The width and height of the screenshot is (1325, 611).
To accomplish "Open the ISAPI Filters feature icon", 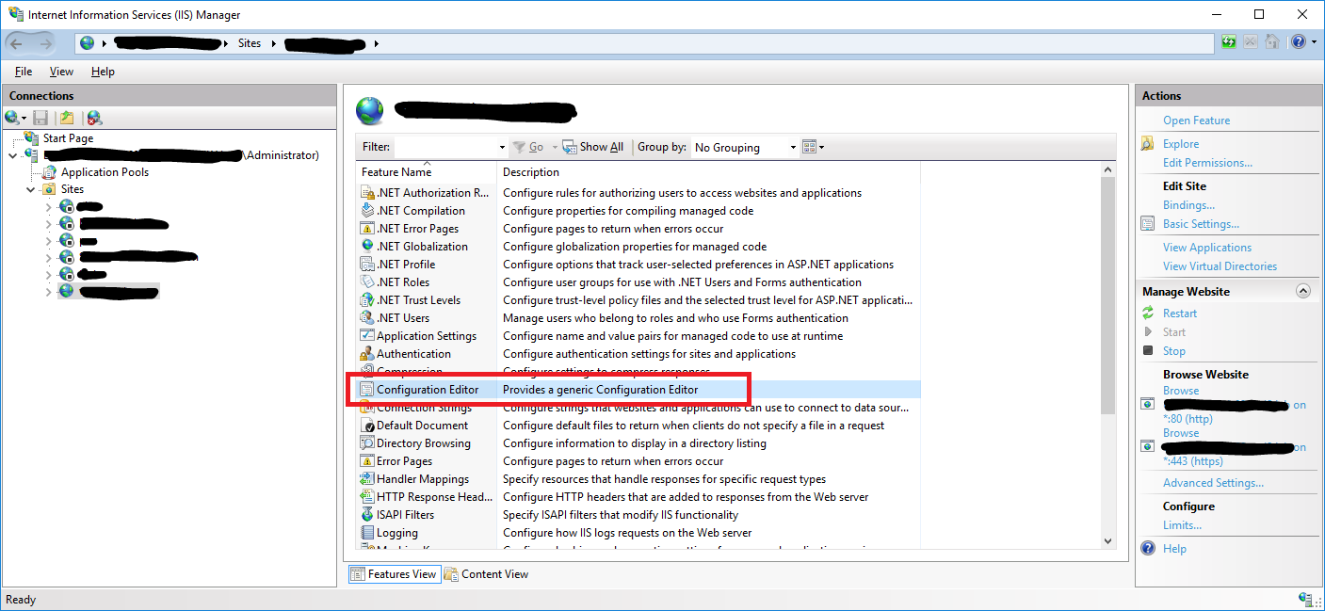I will pos(367,515).
